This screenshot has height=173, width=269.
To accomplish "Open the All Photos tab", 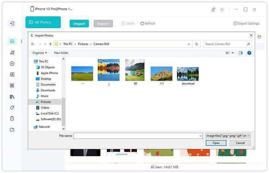I will [43, 22].
